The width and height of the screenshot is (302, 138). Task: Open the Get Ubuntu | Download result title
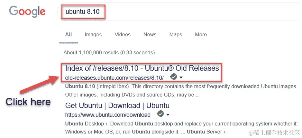(x=117, y=106)
